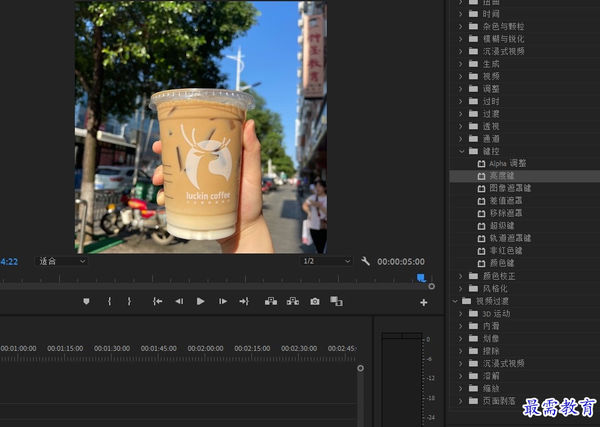Expand the 3D 运动 transitions folder
The image size is (600, 427).
(461, 313)
